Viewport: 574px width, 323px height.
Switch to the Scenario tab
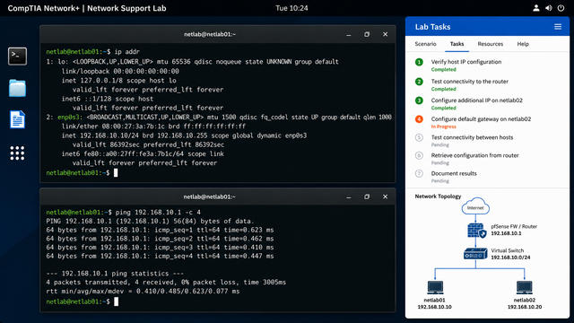(x=425, y=44)
